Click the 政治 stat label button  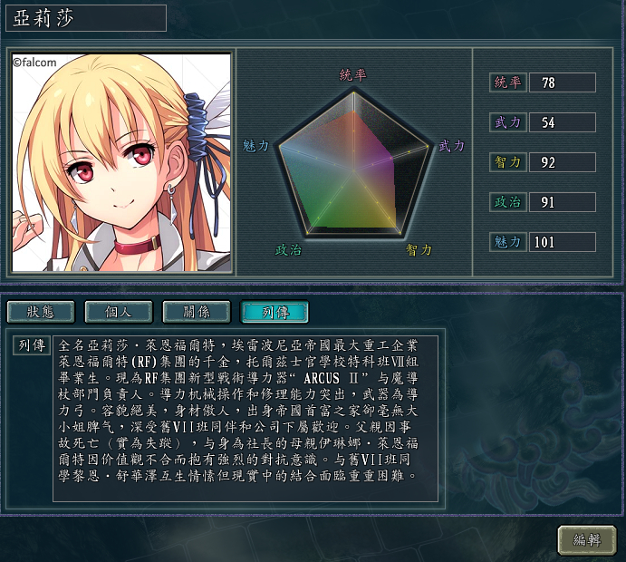[508, 202]
